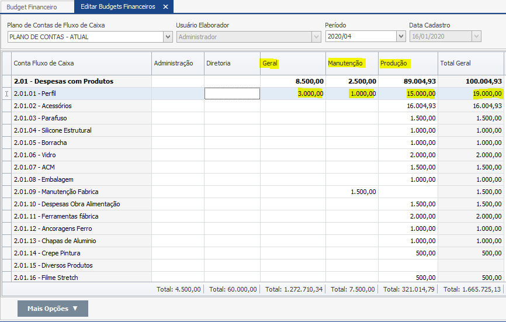This screenshot has width=506, height=322.
Task: Open the Plano de Contas dropdown
Action: pos(168,37)
